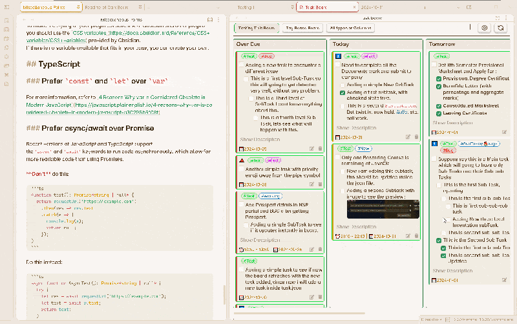The image size is (517, 324).
Task: Open more options in Task Board pane header
Action: click(x=506, y=18)
